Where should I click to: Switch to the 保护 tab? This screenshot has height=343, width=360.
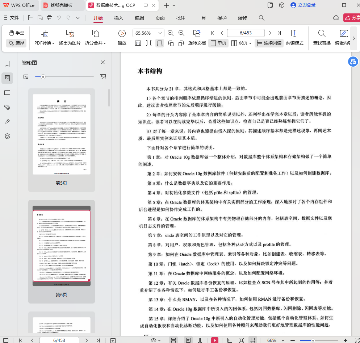click(x=222, y=18)
